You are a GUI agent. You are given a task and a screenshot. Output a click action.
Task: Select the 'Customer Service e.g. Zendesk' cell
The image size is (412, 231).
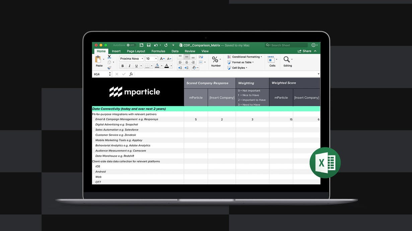[x=138, y=135]
